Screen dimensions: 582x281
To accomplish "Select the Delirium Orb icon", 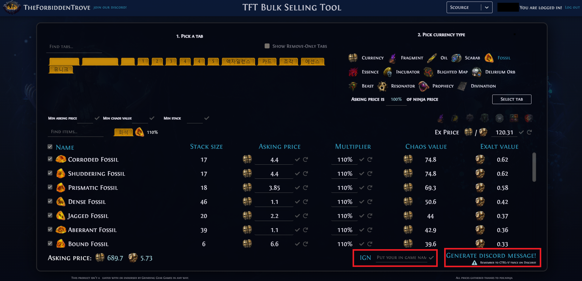I will (477, 72).
